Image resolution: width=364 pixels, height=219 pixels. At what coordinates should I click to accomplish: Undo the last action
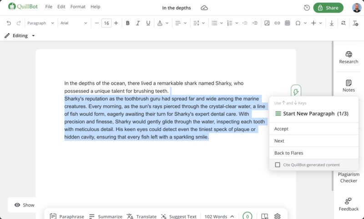point(9,23)
